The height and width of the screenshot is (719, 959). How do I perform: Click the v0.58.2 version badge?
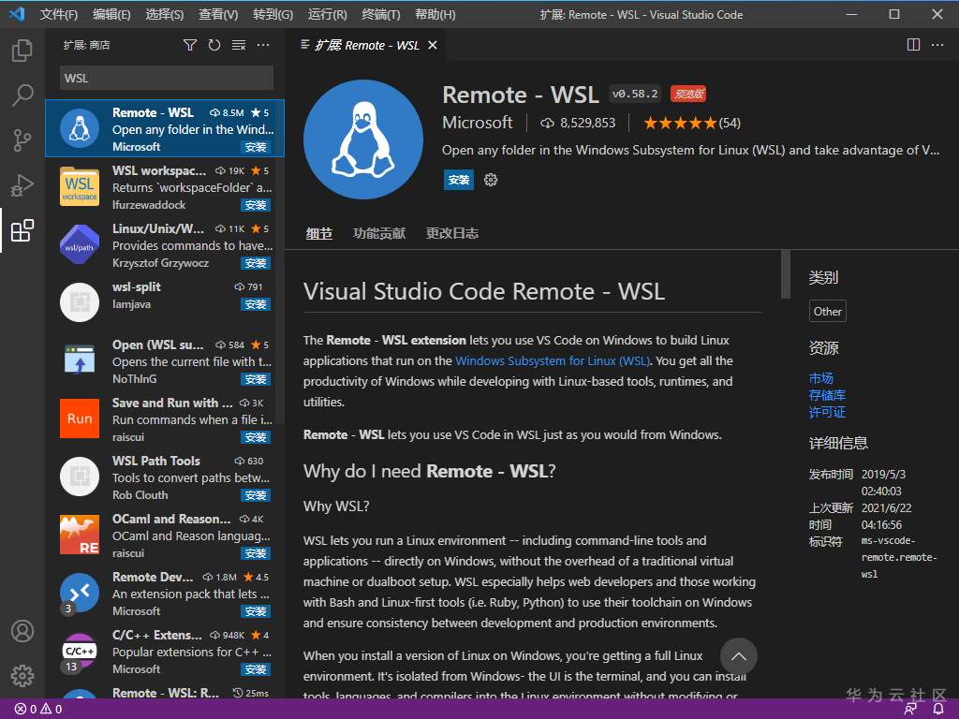pos(635,94)
